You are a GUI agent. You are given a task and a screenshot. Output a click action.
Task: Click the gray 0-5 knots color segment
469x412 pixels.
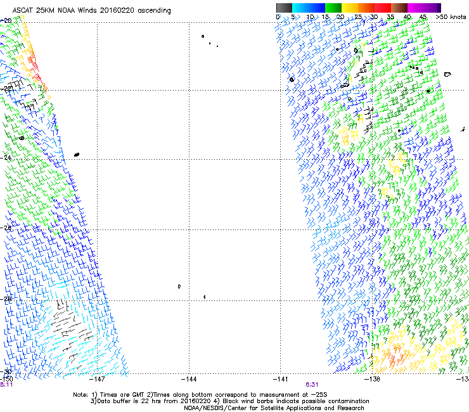(284, 8)
